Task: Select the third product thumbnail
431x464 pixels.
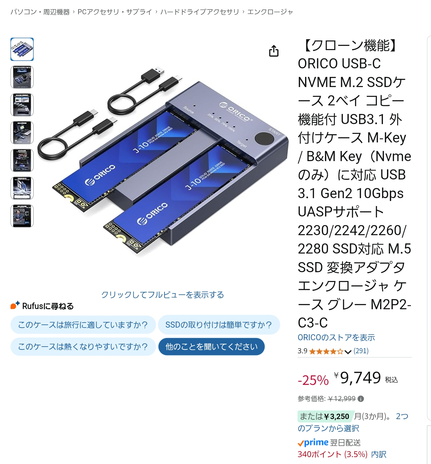Action: click(x=22, y=105)
